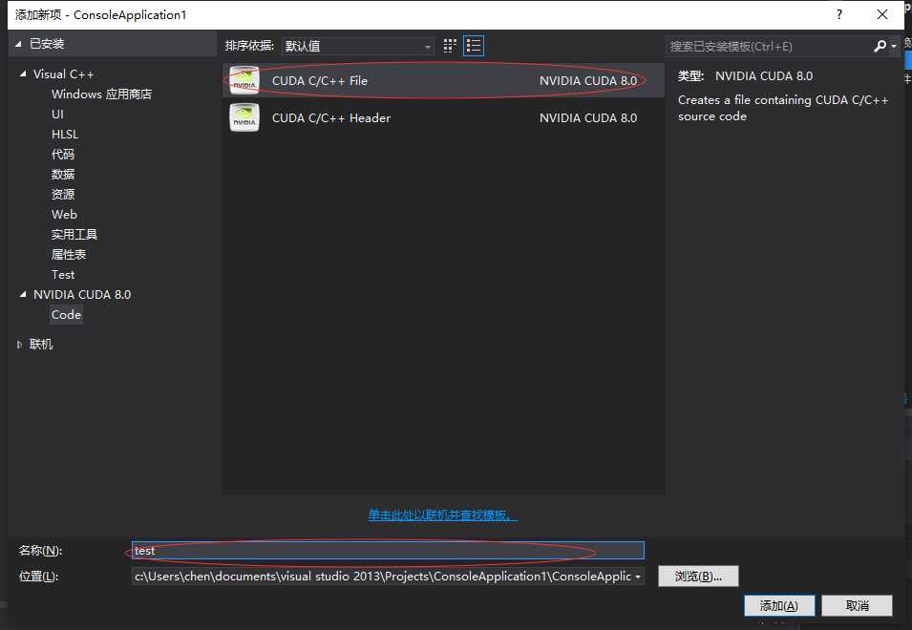Select the Web category
The height and width of the screenshot is (630, 912).
point(64,215)
